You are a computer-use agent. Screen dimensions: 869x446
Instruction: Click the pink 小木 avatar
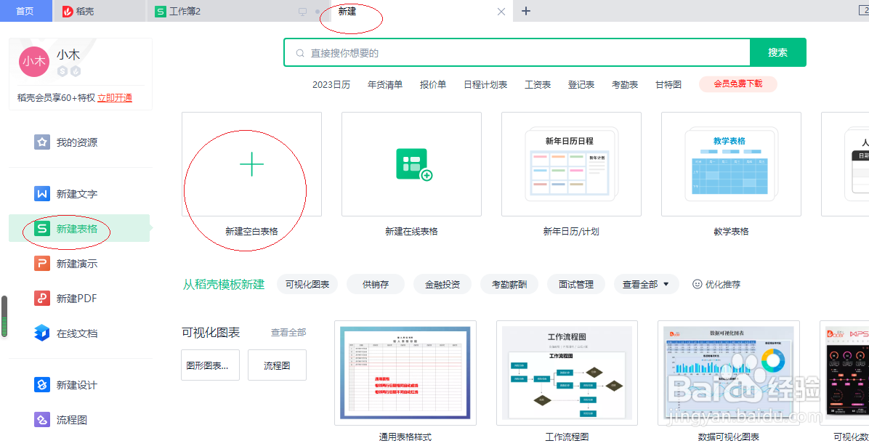[x=34, y=62]
